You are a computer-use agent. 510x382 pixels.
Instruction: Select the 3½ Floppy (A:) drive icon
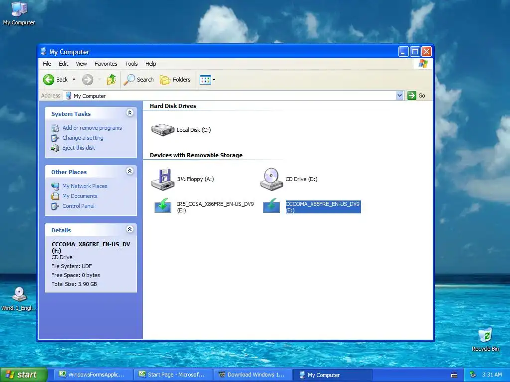coord(163,179)
